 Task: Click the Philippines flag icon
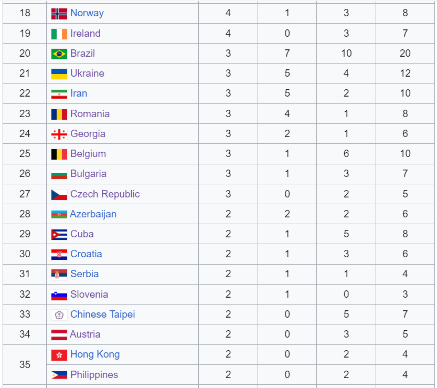[x=59, y=375]
